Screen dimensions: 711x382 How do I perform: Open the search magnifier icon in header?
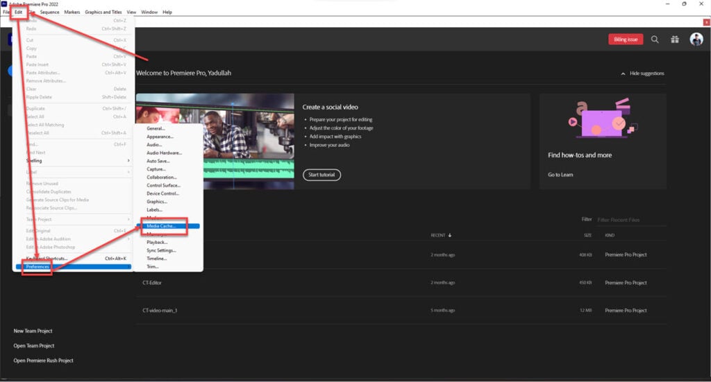(x=655, y=40)
